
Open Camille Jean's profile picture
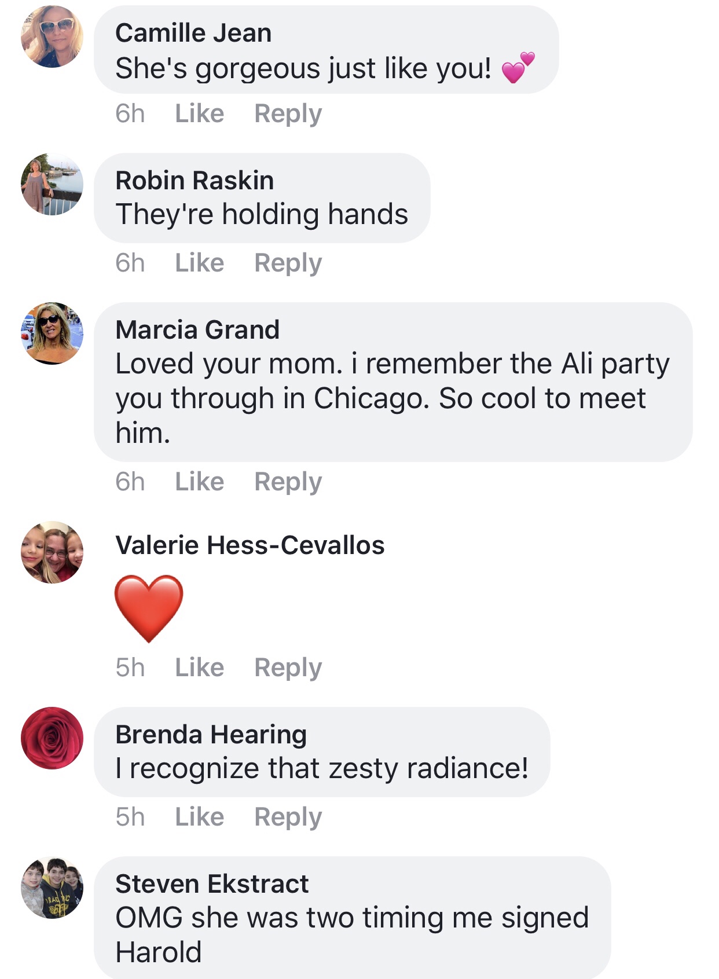[52, 36]
